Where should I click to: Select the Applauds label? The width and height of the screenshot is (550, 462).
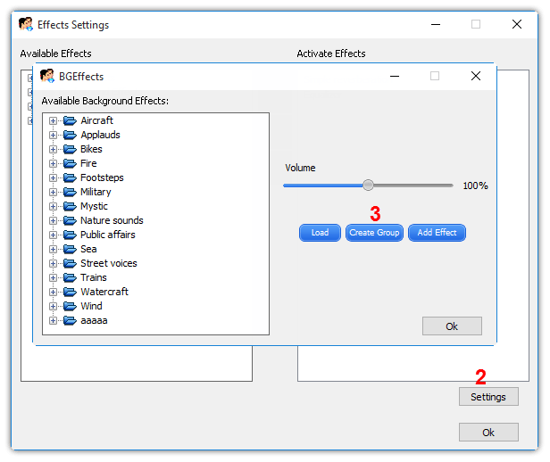click(100, 135)
